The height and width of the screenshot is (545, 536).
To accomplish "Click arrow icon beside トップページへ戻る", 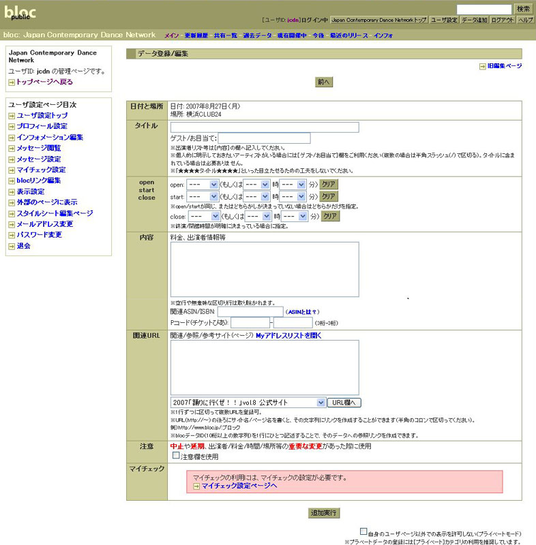I will coord(12,82).
